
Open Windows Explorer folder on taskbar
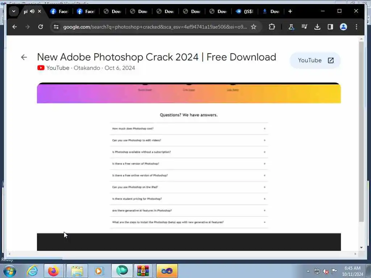(77, 271)
